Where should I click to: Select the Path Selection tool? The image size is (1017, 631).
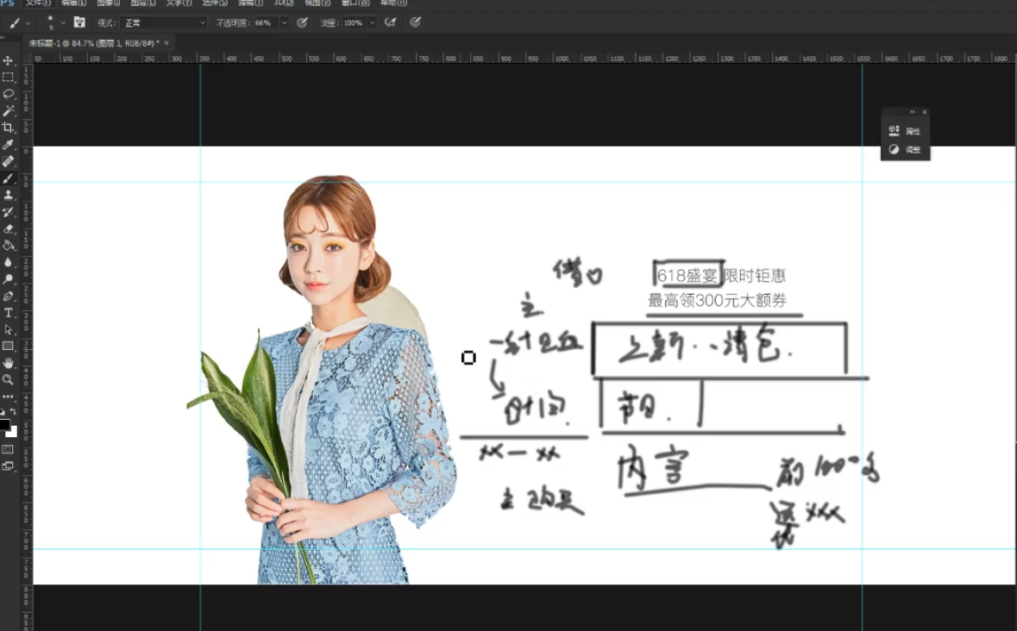[x=9, y=330]
